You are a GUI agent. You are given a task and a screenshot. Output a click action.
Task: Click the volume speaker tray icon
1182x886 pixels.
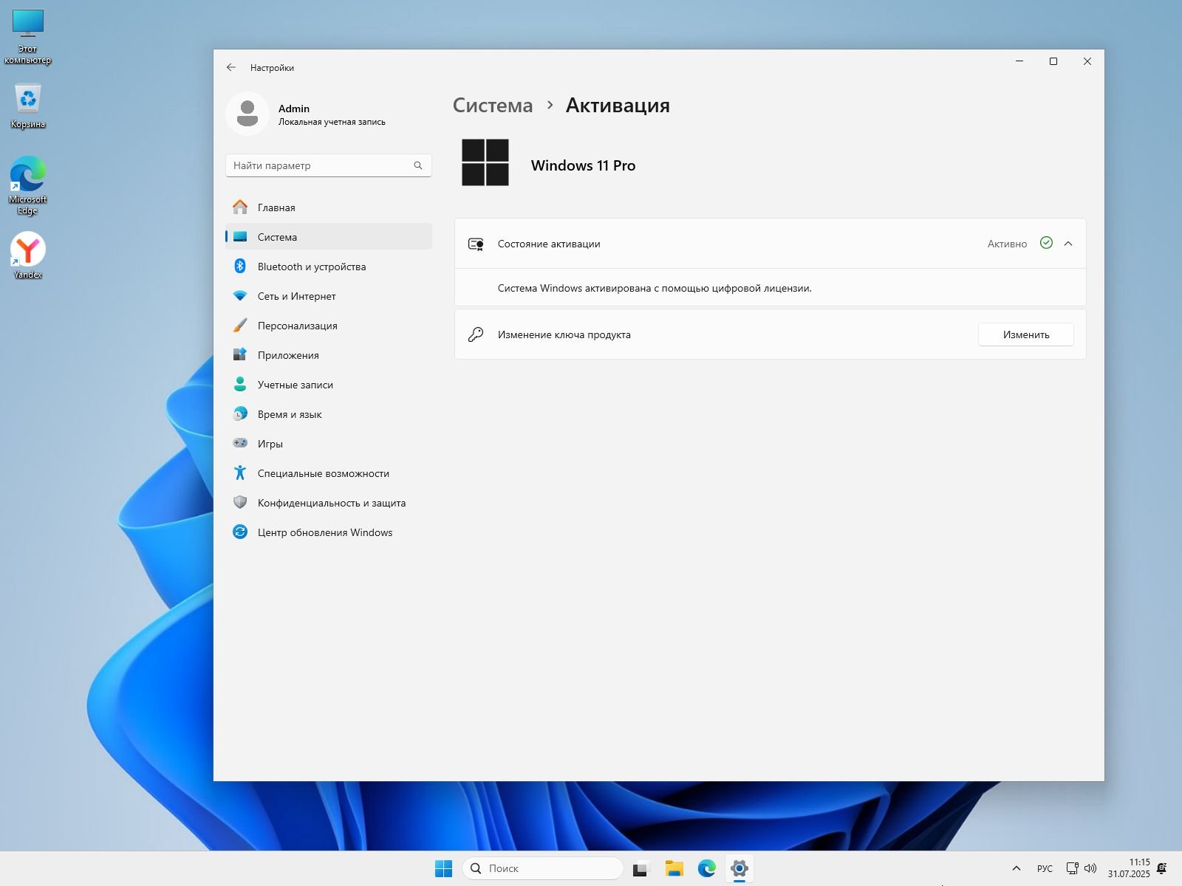(1090, 868)
